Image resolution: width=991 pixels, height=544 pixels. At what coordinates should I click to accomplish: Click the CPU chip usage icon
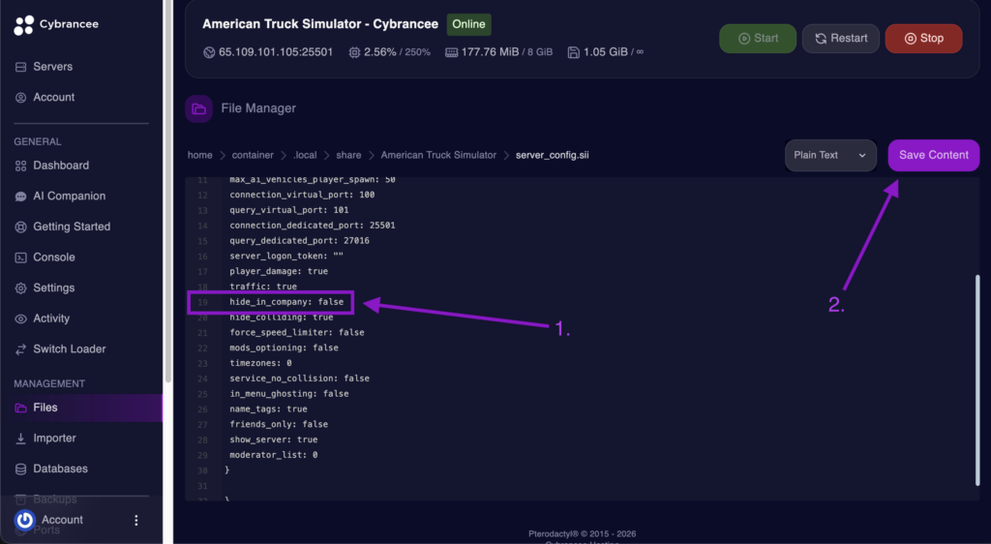[x=354, y=52]
